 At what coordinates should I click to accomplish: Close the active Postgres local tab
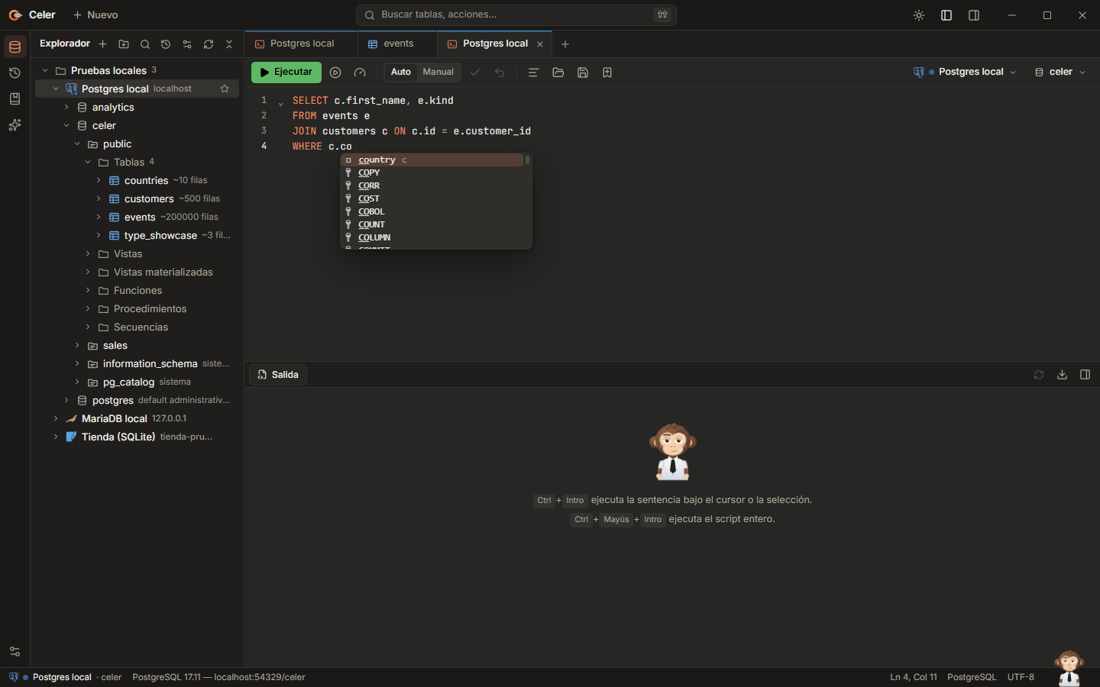[x=540, y=44]
